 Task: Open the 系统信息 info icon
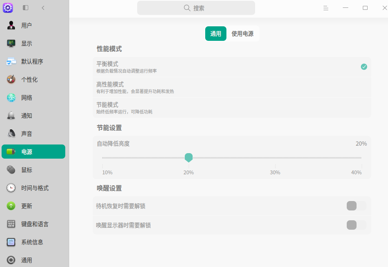click(x=11, y=242)
